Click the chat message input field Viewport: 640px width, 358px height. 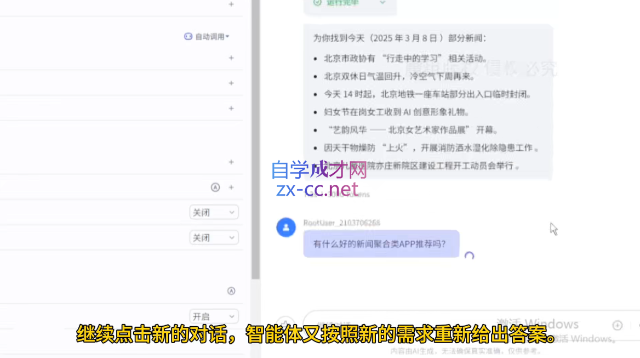click(x=395, y=325)
